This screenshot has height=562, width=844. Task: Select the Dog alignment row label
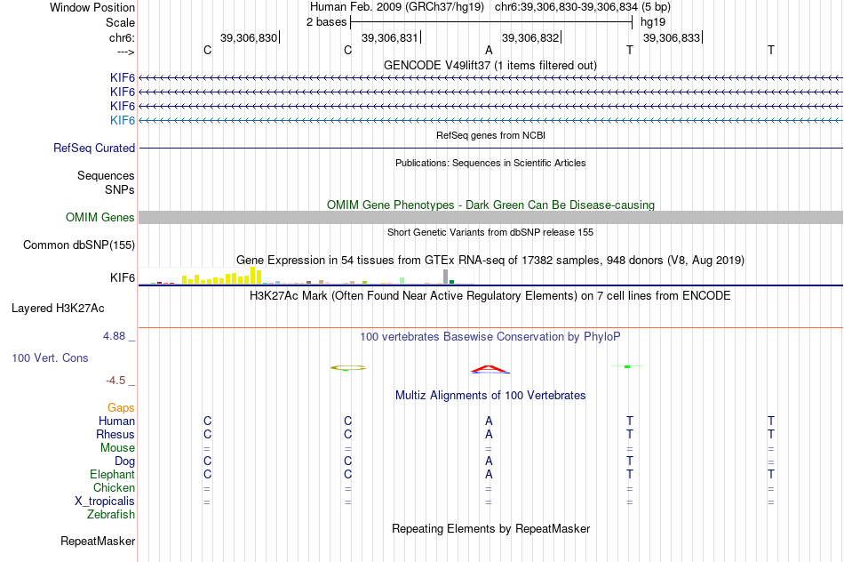point(124,462)
